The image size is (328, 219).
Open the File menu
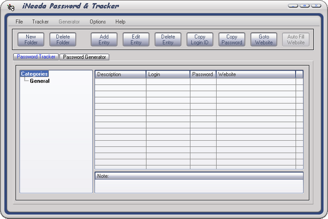click(x=19, y=21)
